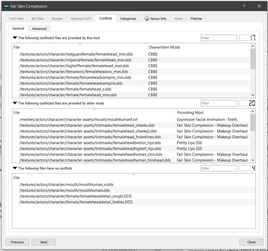Select the Advanced sub-tab
This screenshot has height=251, width=268.
pos(39,29)
